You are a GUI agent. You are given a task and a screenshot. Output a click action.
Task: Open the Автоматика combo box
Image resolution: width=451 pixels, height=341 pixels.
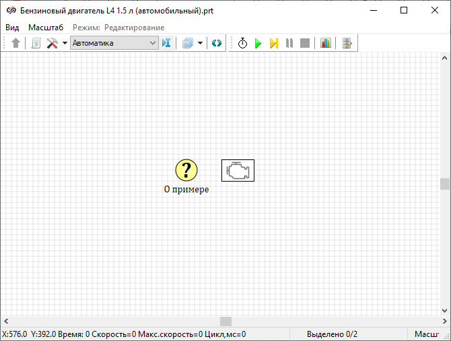point(114,43)
